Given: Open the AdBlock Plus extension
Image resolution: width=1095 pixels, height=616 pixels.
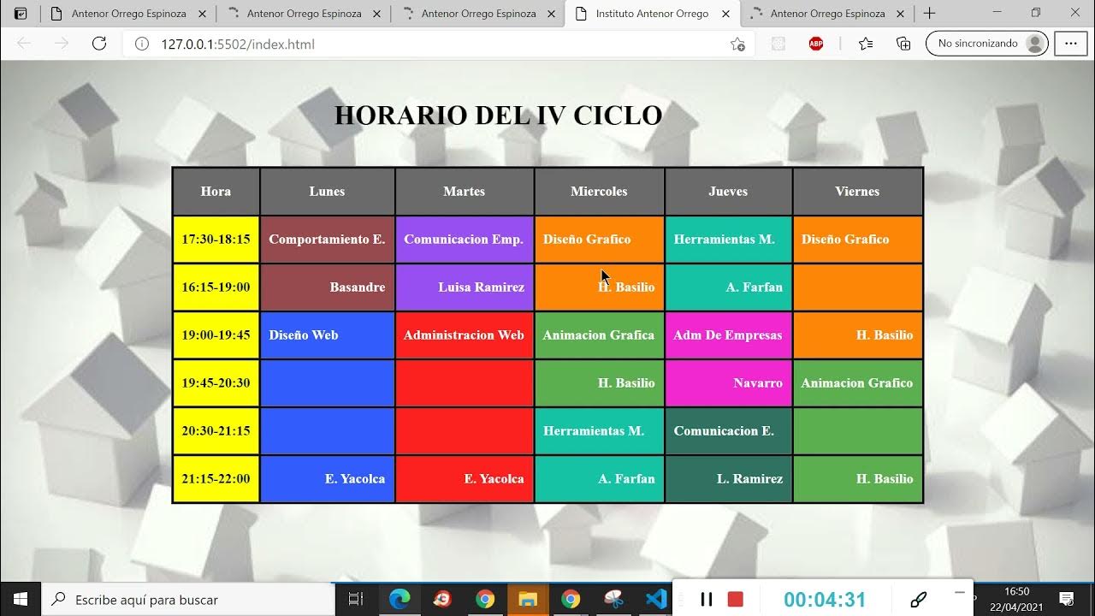Looking at the screenshot, I should pyautogui.click(x=816, y=44).
